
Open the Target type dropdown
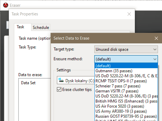tap(126, 49)
